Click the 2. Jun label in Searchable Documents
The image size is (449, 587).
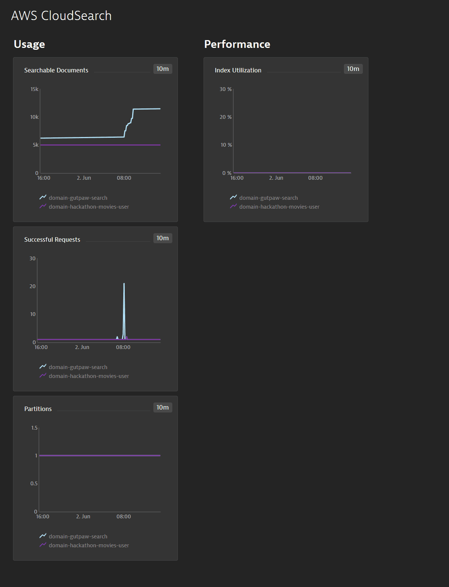(x=84, y=178)
